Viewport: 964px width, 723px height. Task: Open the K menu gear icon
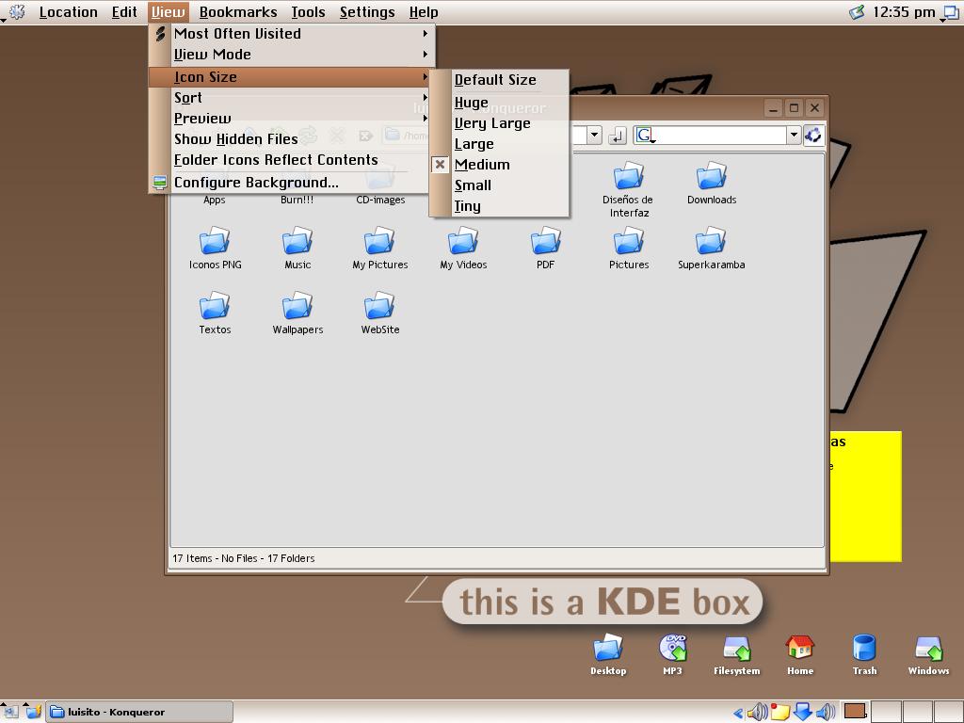[x=17, y=11]
